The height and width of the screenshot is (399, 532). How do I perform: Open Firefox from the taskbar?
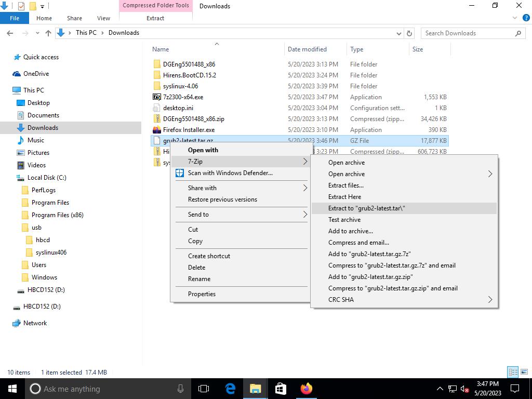pyautogui.click(x=306, y=389)
